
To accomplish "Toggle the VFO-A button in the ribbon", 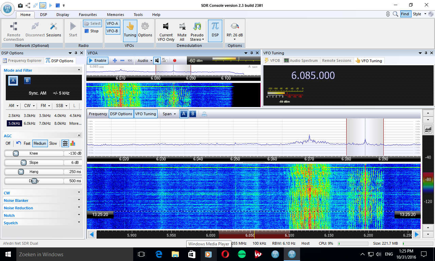I will pos(112,23).
